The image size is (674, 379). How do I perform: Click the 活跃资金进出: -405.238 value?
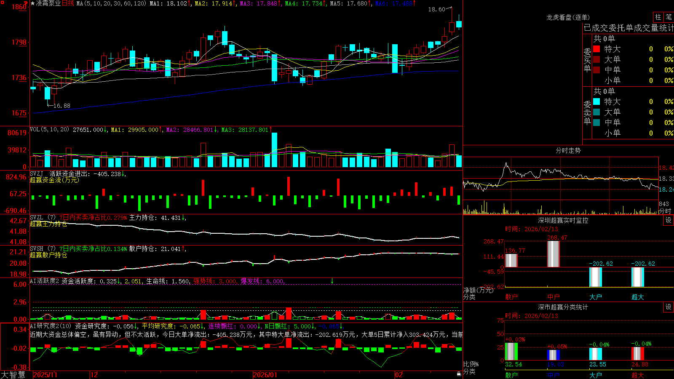86,173
